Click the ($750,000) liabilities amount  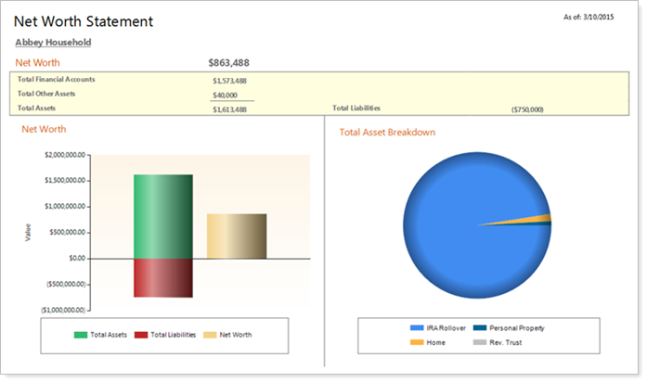click(527, 109)
